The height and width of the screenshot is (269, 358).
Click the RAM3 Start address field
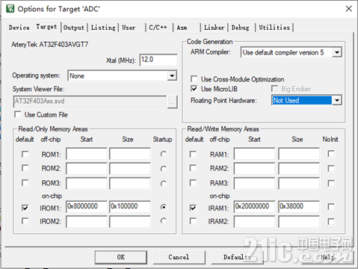coord(254,183)
